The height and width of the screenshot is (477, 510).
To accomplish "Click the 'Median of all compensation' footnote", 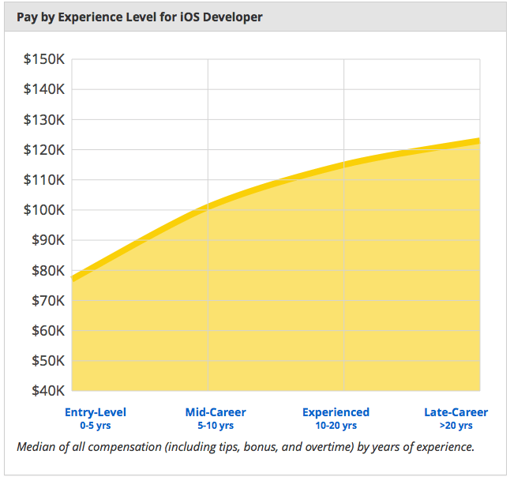I will tap(246, 447).
